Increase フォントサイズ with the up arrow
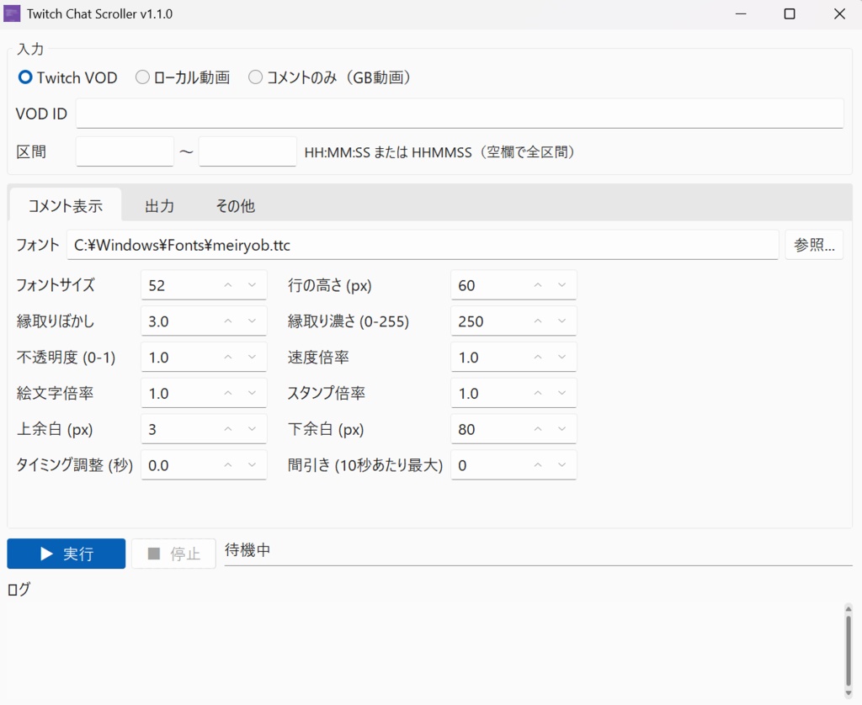 coord(228,285)
